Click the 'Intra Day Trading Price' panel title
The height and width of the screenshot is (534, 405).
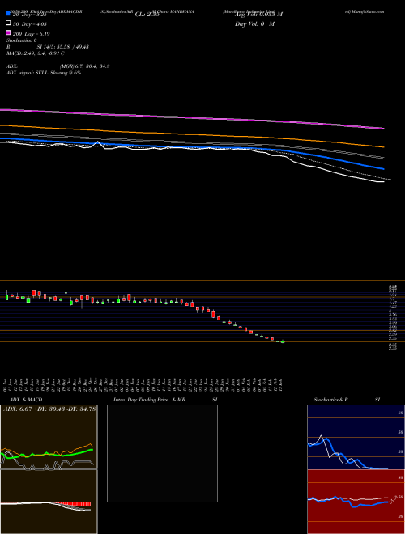click(x=141, y=400)
